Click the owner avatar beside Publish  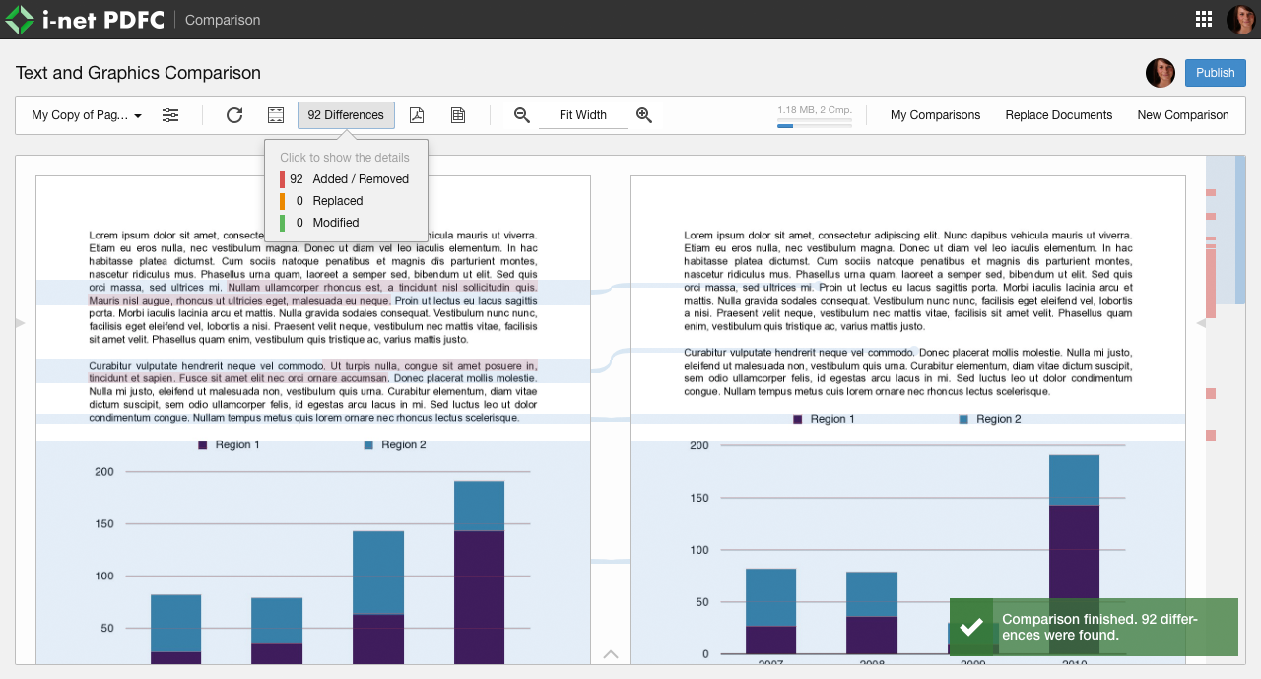(1161, 73)
